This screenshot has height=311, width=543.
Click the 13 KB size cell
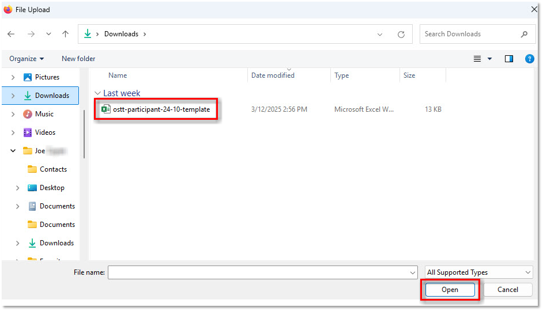[433, 109]
